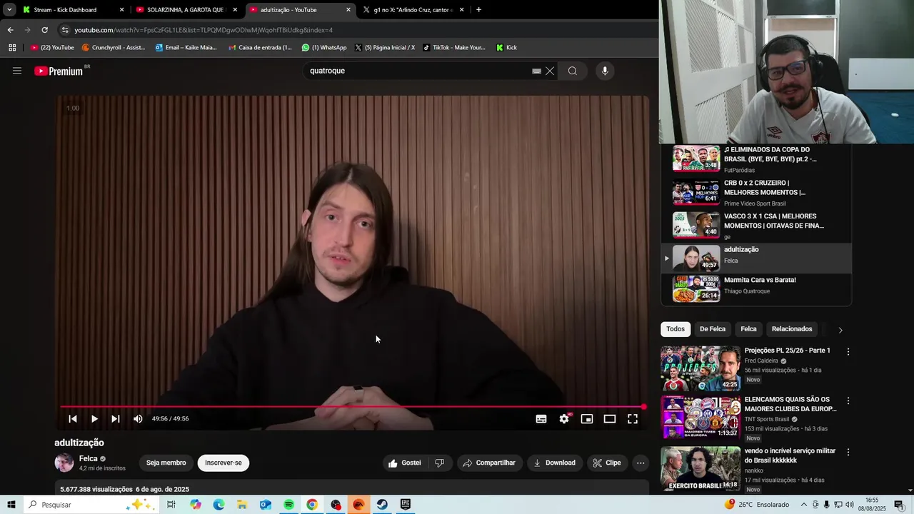Enter fullscreen mode
Screen dimensions: 914x514
coord(633,419)
